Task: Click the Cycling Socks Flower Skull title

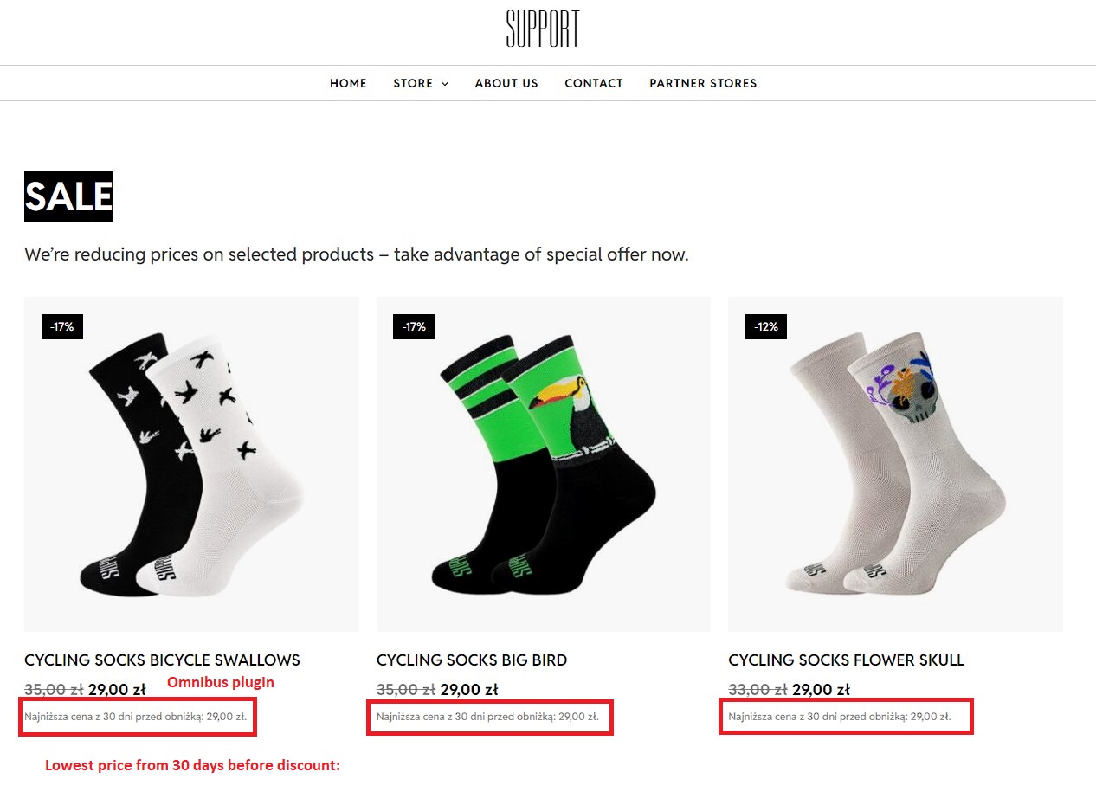Action: click(x=846, y=660)
